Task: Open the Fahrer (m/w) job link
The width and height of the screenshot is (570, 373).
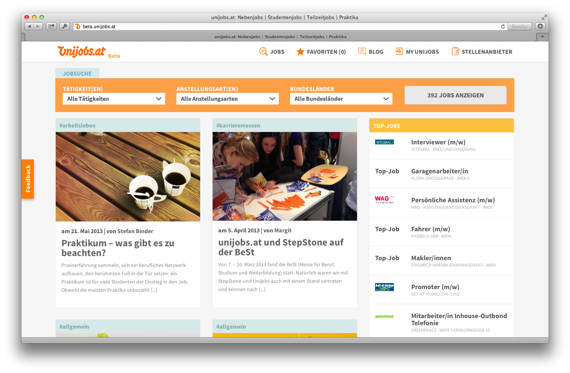Action: point(430,229)
